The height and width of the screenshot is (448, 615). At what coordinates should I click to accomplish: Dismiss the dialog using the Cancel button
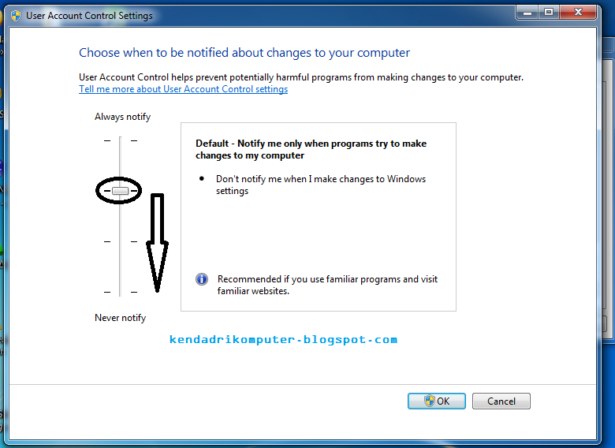pyautogui.click(x=501, y=401)
